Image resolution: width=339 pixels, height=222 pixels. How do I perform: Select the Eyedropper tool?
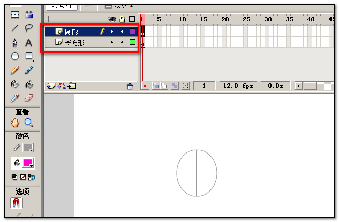tap(15, 98)
